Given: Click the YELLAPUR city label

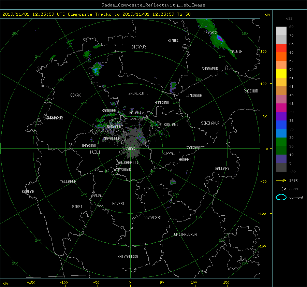Looking at the screenshot, I should click(x=68, y=182).
